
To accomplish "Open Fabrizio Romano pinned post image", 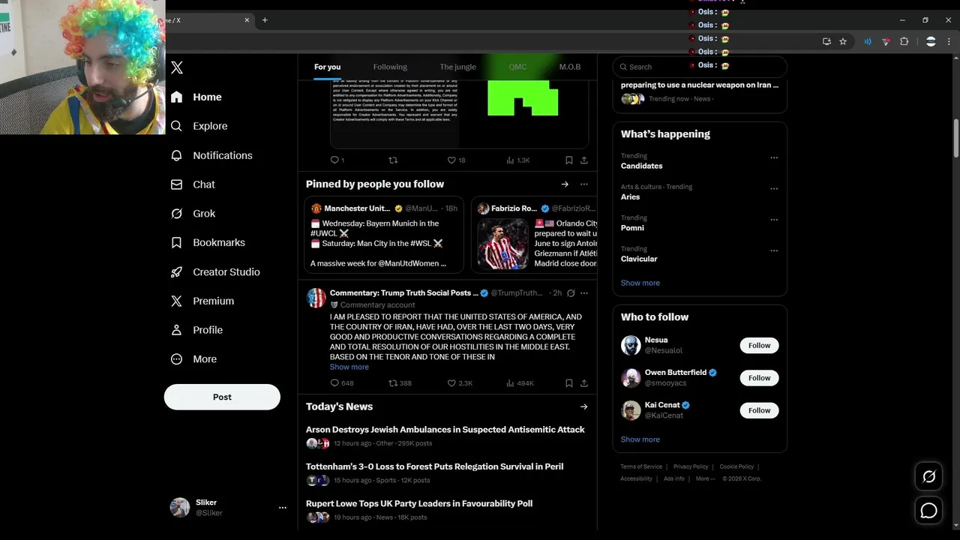I will (502, 244).
